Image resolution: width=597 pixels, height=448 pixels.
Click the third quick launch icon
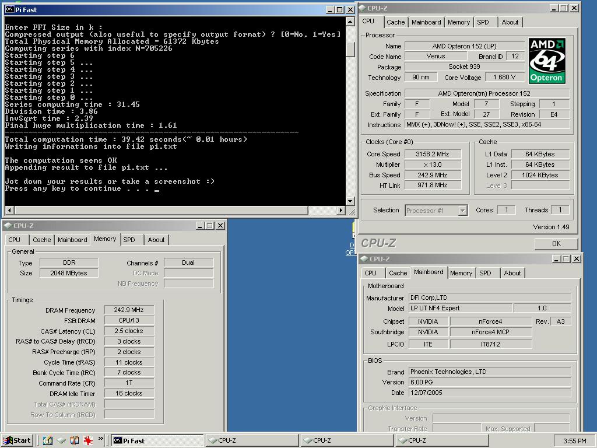pyautogui.click(x=75, y=440)
